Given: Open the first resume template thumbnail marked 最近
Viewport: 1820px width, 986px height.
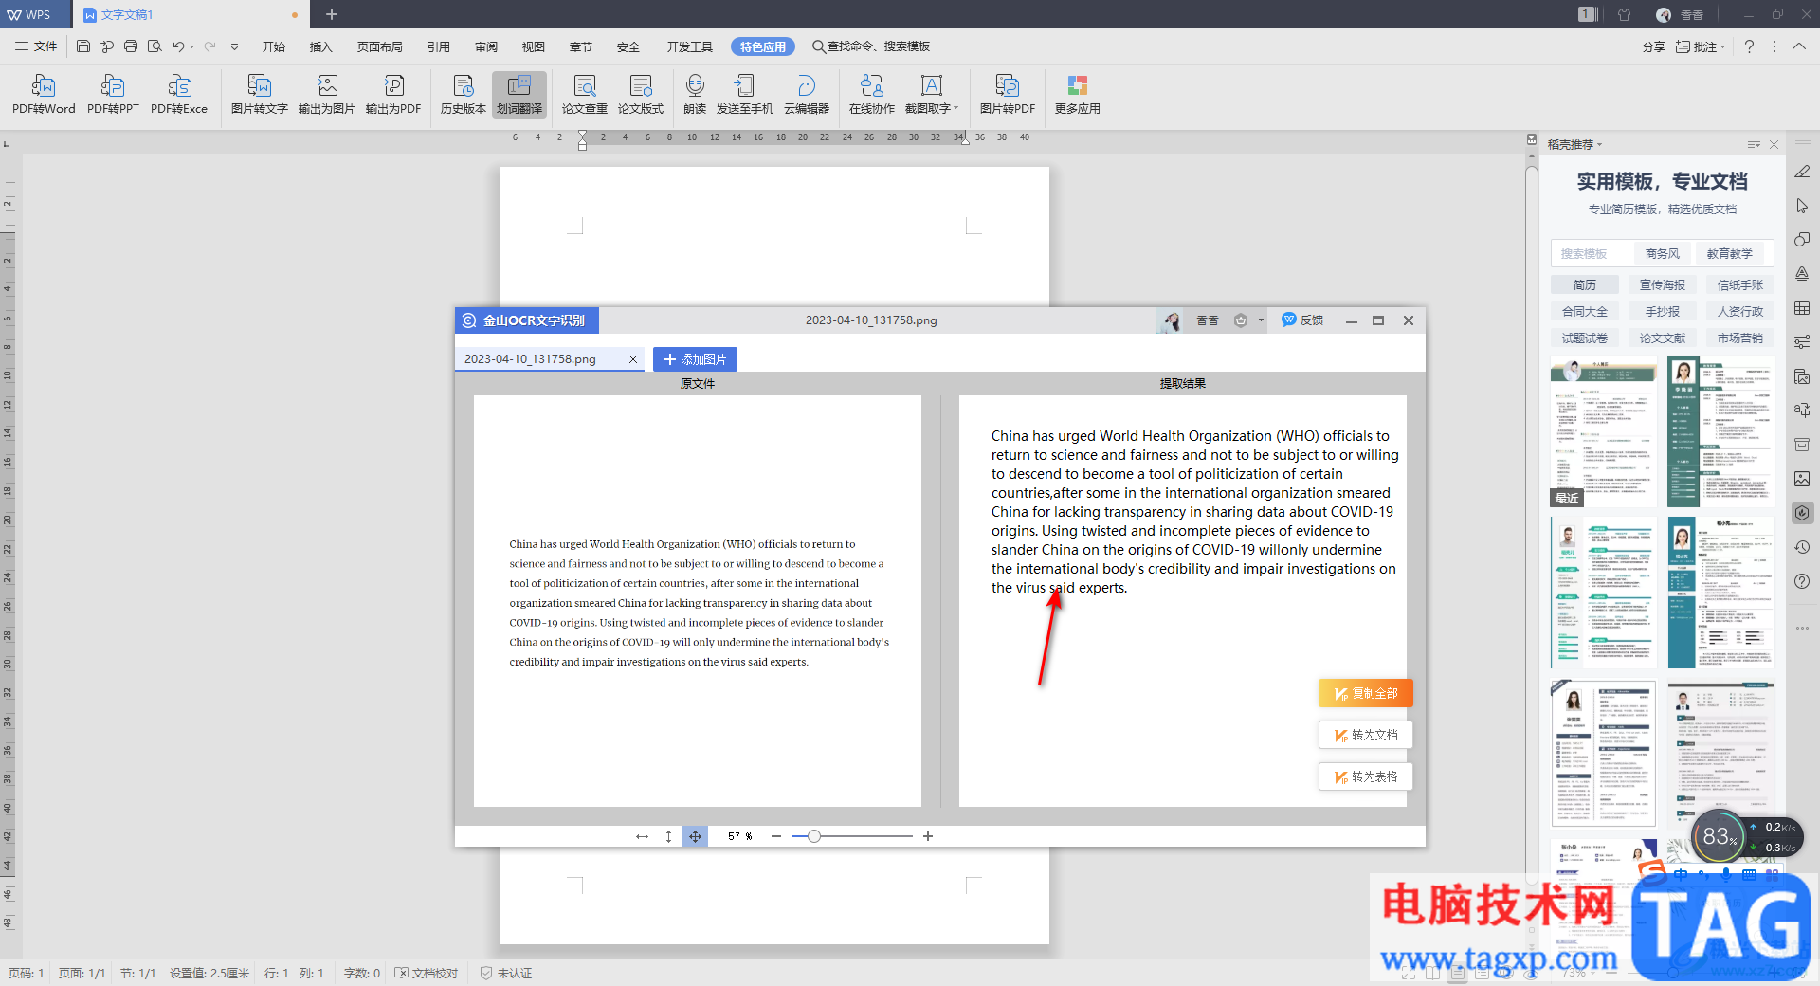Looking at the screenshot, I should pos(1603,431).
